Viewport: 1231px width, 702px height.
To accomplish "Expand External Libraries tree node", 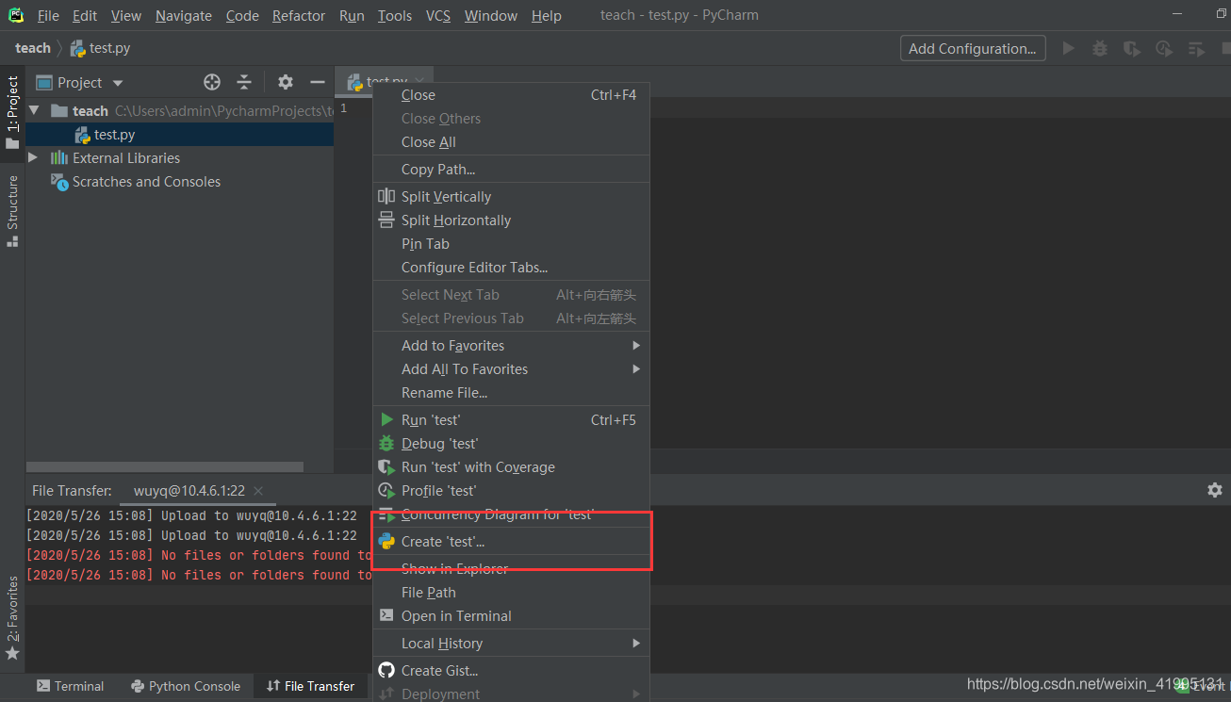I will click(x=34, y=157).
